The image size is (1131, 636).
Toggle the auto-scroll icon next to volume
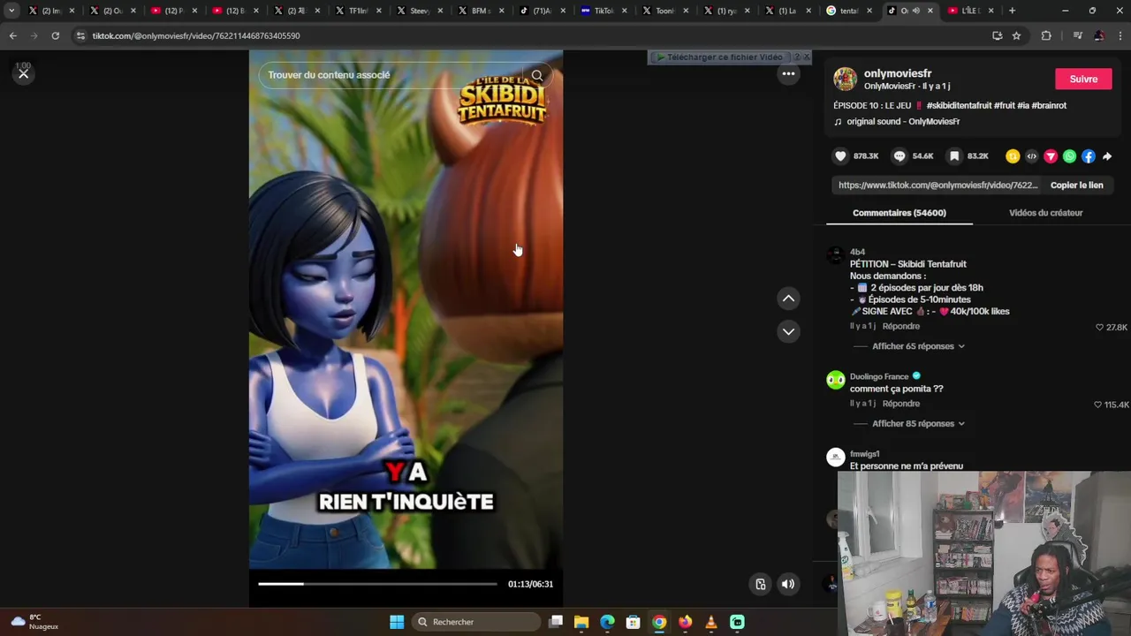760,584
